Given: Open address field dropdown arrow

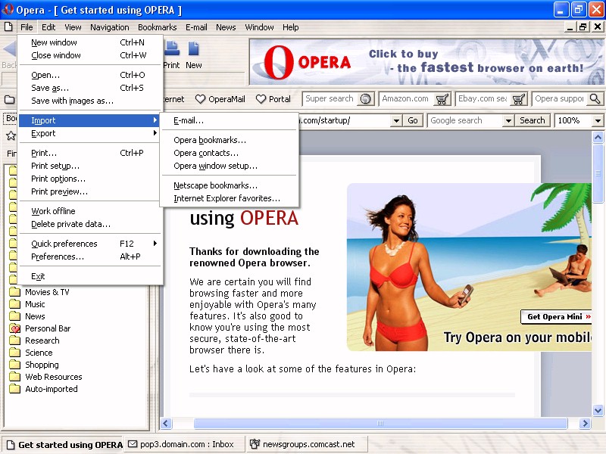Looking at the screenshot, I should [x=396, y=120].
